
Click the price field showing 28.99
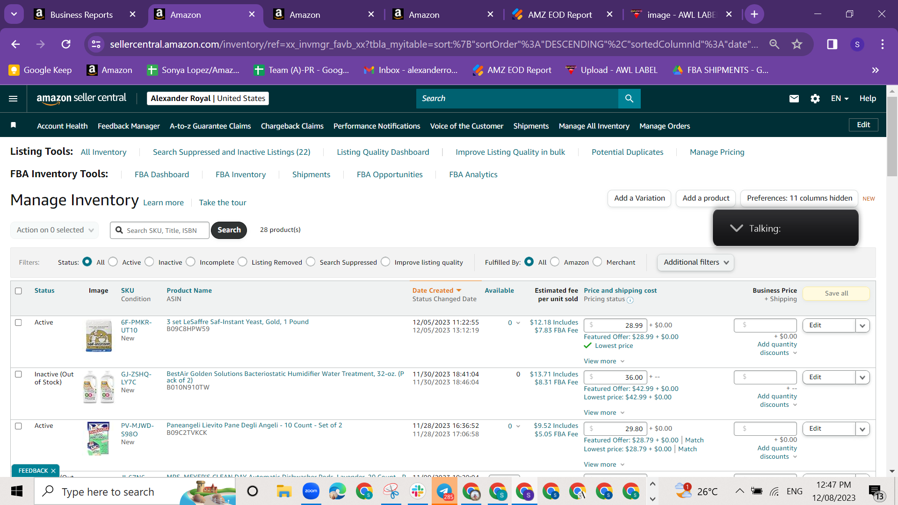(616, 325)
